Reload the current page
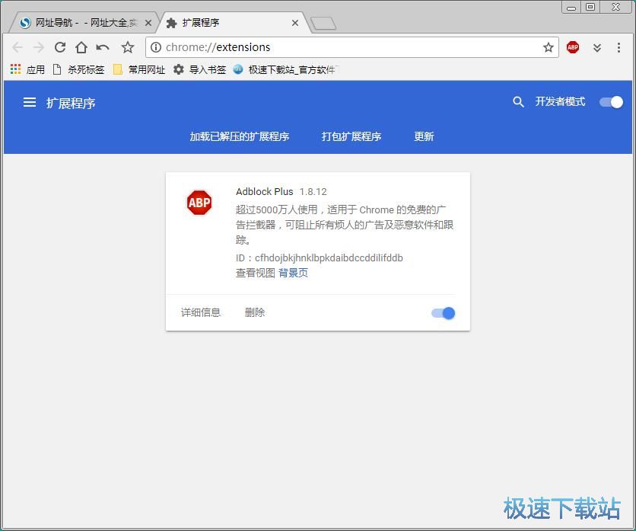Viewport: 636px width, 531px height. pyautogui.click(x=60, y=47)
